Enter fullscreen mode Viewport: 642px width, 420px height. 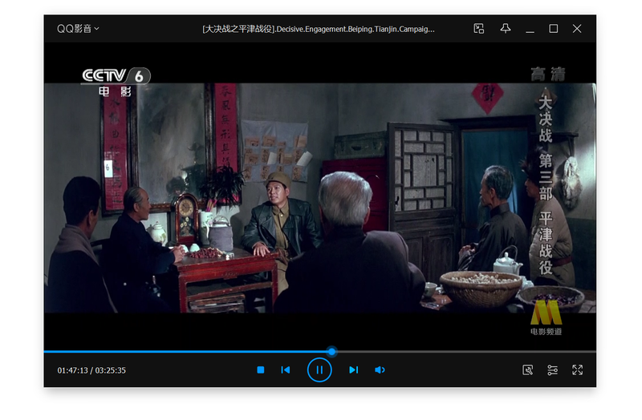(577, 370)
